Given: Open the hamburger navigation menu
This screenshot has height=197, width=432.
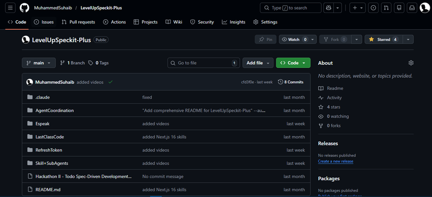Looking at the screenshot, I should [10, 8].
